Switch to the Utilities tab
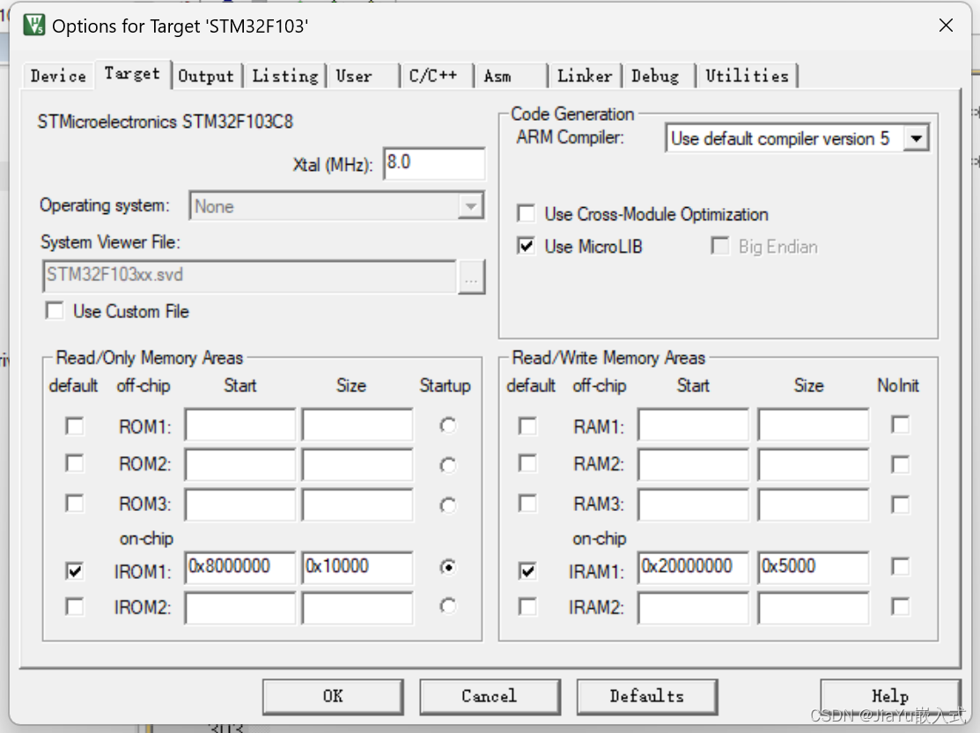980x733 pixels. (x=747, y=77)
